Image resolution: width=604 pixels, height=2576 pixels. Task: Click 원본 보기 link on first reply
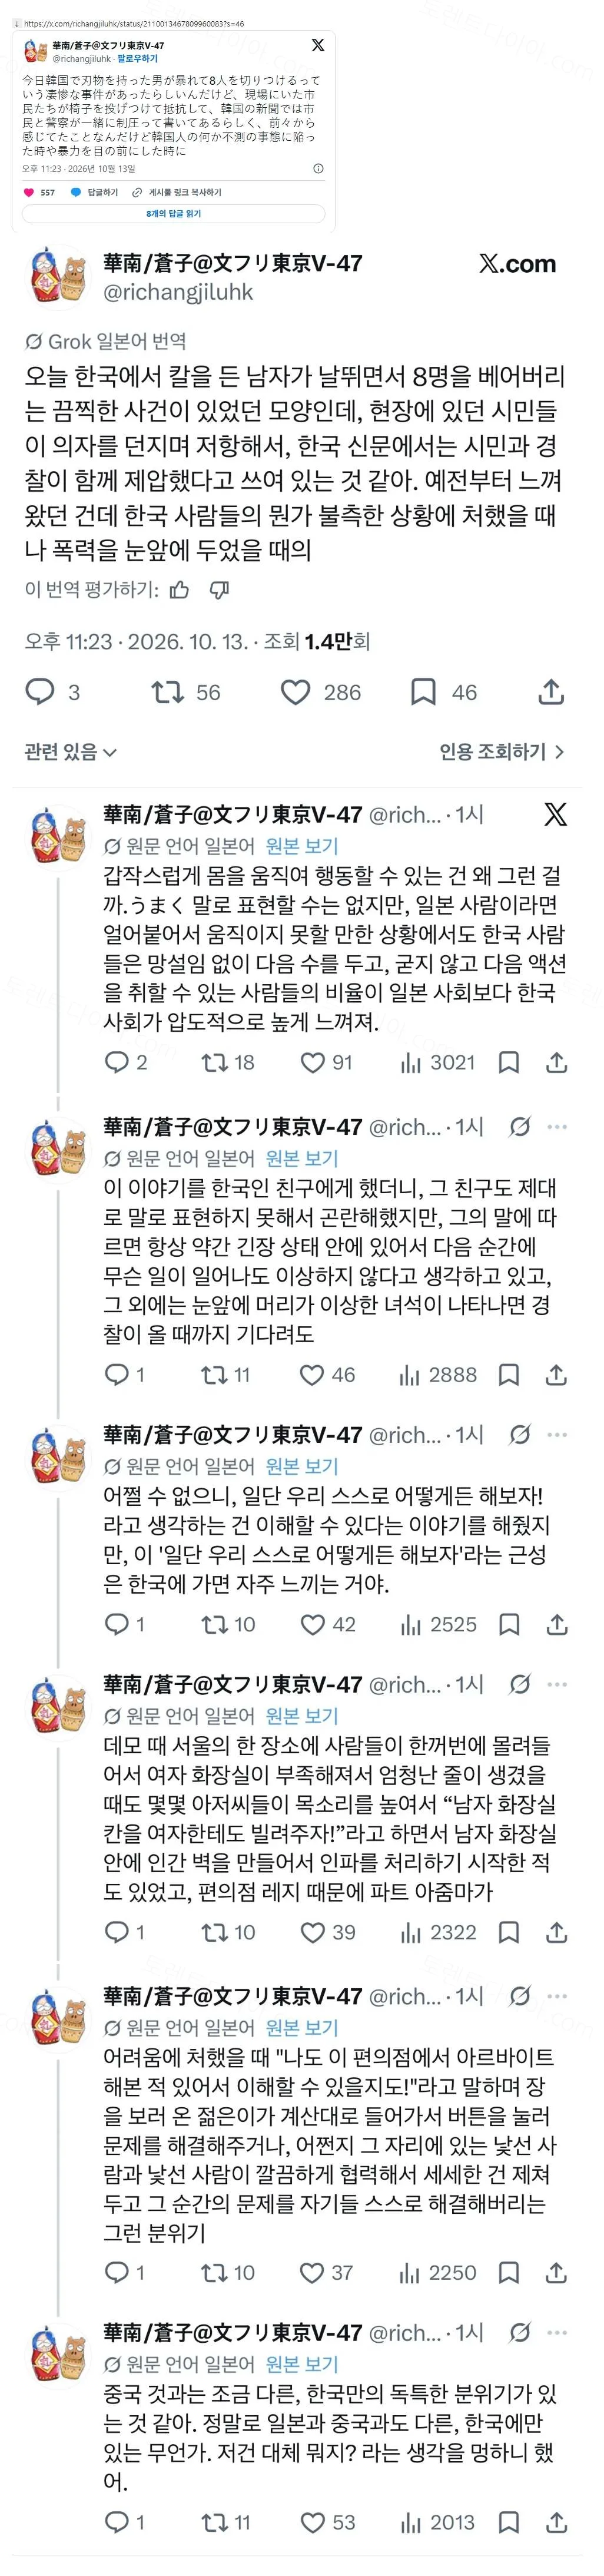tap(301, 846)
